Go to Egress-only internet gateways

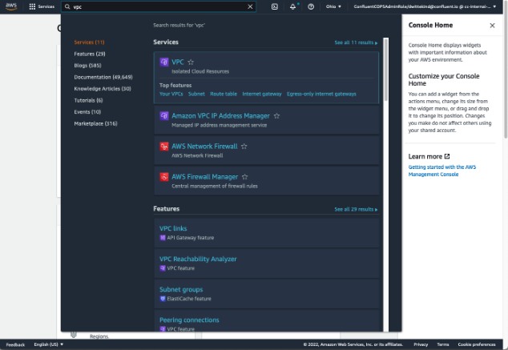click(x=321, y=94)
